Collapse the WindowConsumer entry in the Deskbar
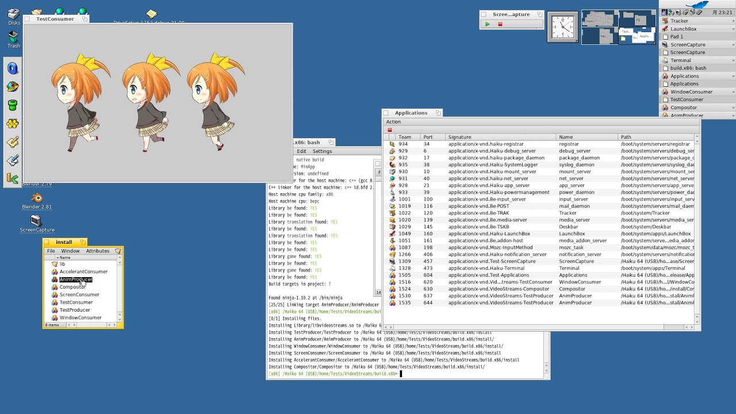Image resolution: width=736 pixels, height=414 pixels. pyautogui.click(x=733, y=92)
